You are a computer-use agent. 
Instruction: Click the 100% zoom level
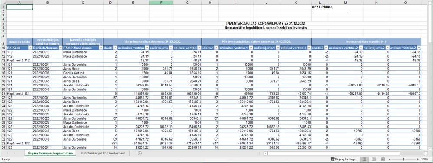pyautogui.click(x=424, y=160)
